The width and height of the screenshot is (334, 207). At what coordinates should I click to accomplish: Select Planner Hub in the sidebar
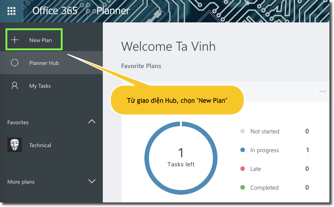[x=44, y=63]
